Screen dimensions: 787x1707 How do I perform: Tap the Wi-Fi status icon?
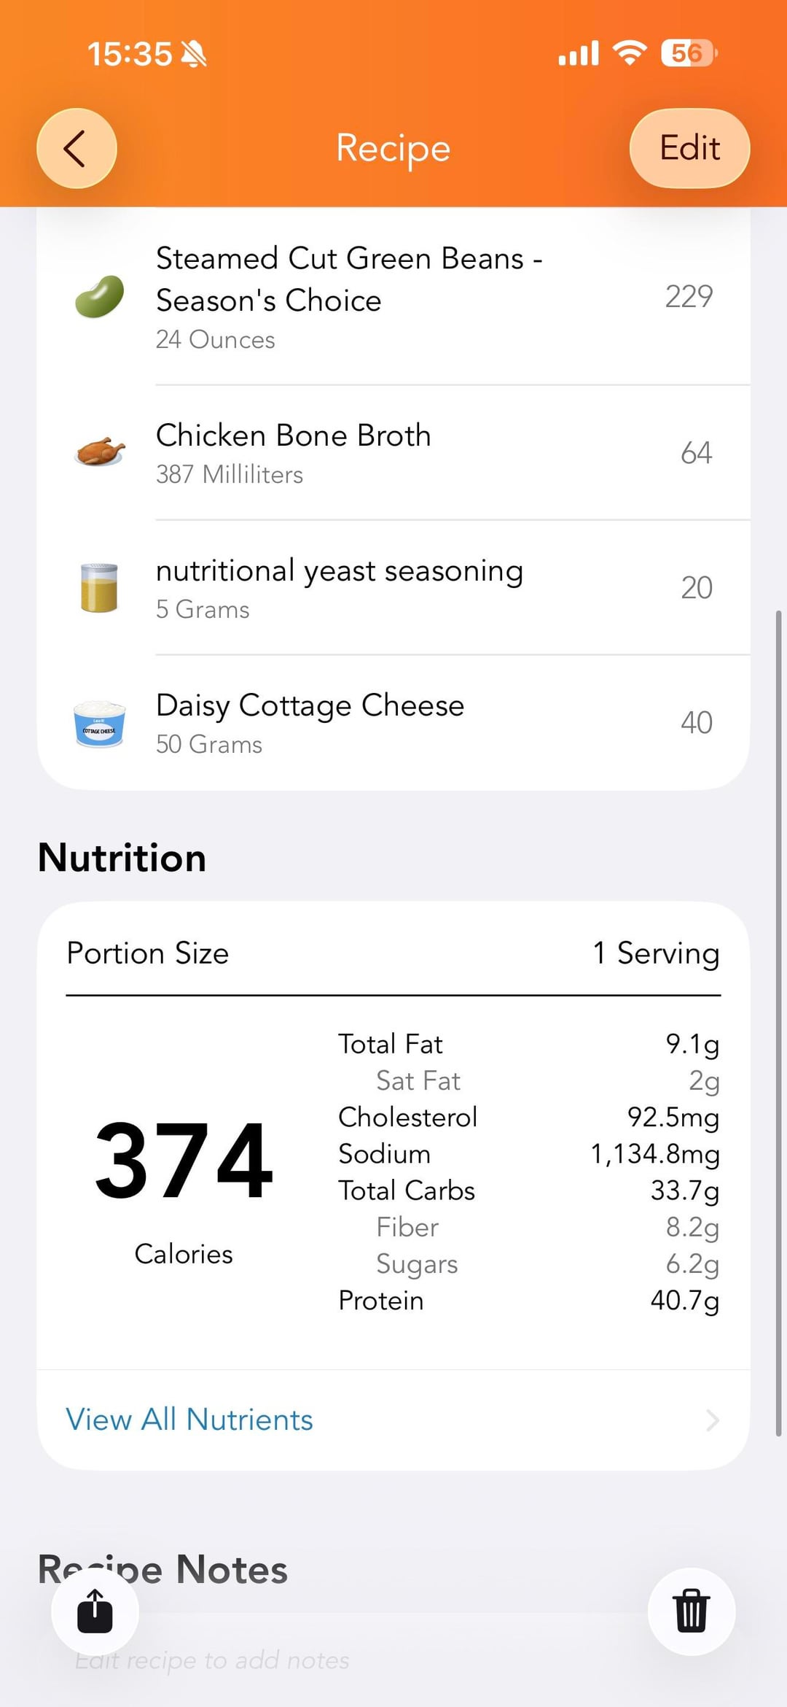630,53
